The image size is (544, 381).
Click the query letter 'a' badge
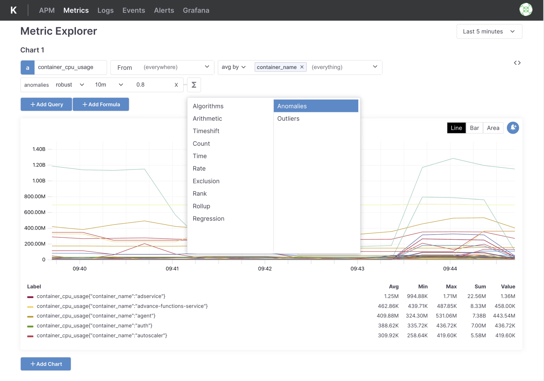point(27,68)
